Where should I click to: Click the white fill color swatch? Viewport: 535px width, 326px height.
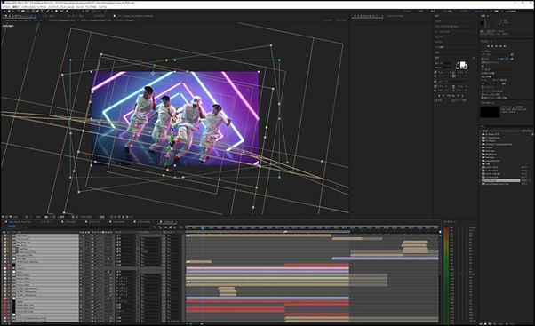coord(463,65)
